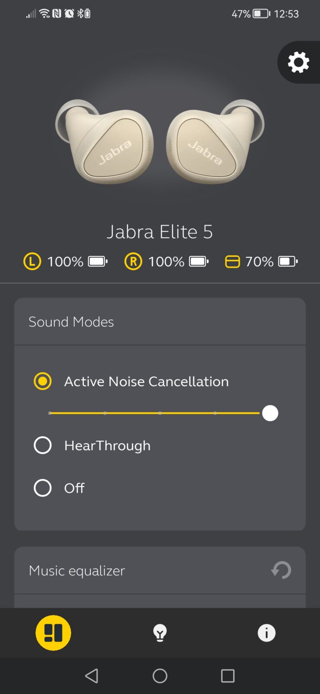This screenshot has width=320, height=694.
Task: Tap the Music equalizer section title
Action: click(77, 570)
